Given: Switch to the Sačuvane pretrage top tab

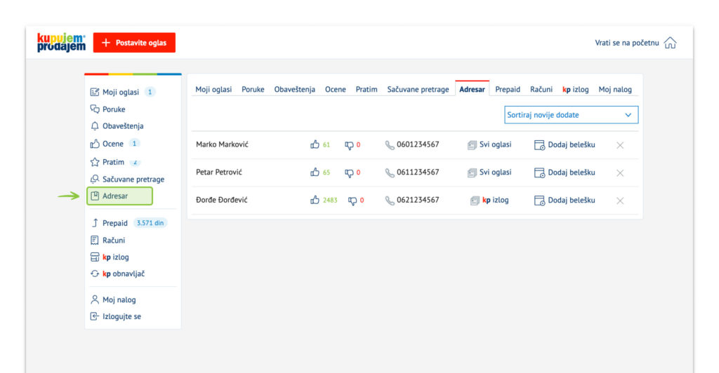Looking at the screenshot, I should [x=418, y=89].
